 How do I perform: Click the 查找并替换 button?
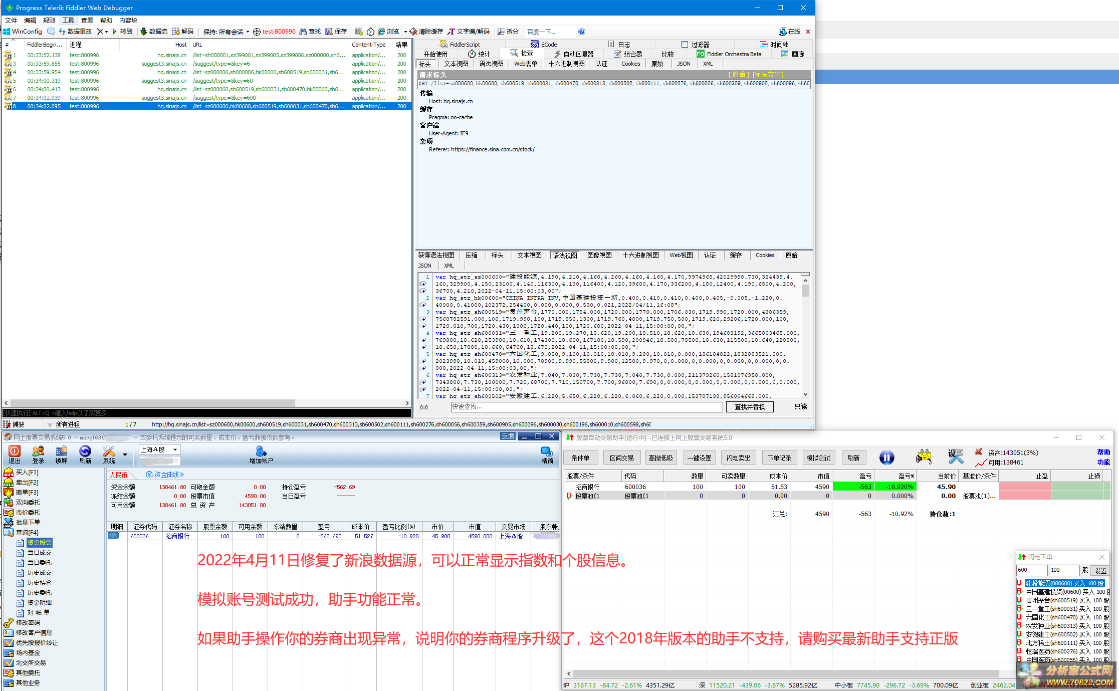750,407
